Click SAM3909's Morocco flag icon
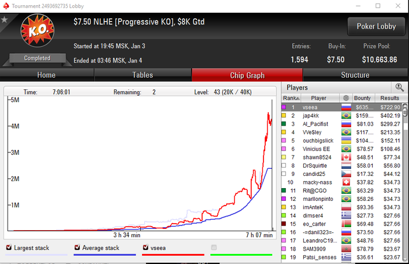409x264 pixels. [346, 249]
